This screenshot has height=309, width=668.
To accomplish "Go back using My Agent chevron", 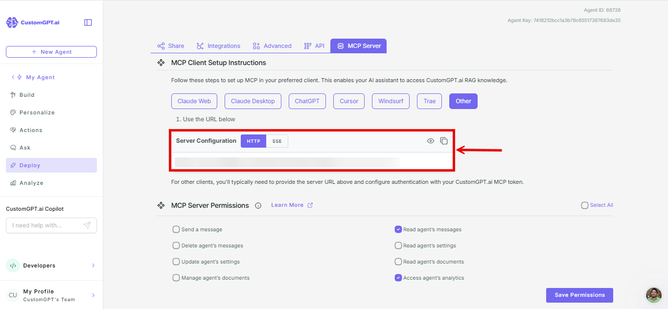I will pos(13,77).
